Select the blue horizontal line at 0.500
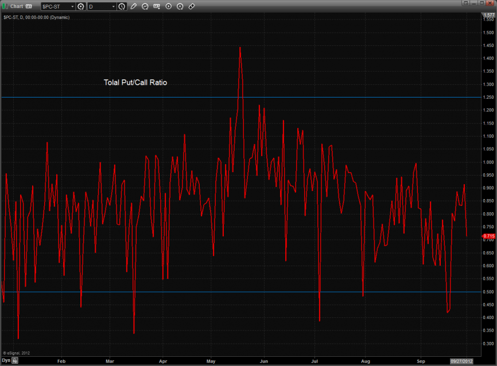Screen dimensions: 497x366 tap(172, 291)
